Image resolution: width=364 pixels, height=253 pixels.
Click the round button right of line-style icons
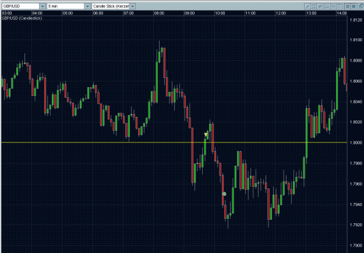tap(347, 6)
